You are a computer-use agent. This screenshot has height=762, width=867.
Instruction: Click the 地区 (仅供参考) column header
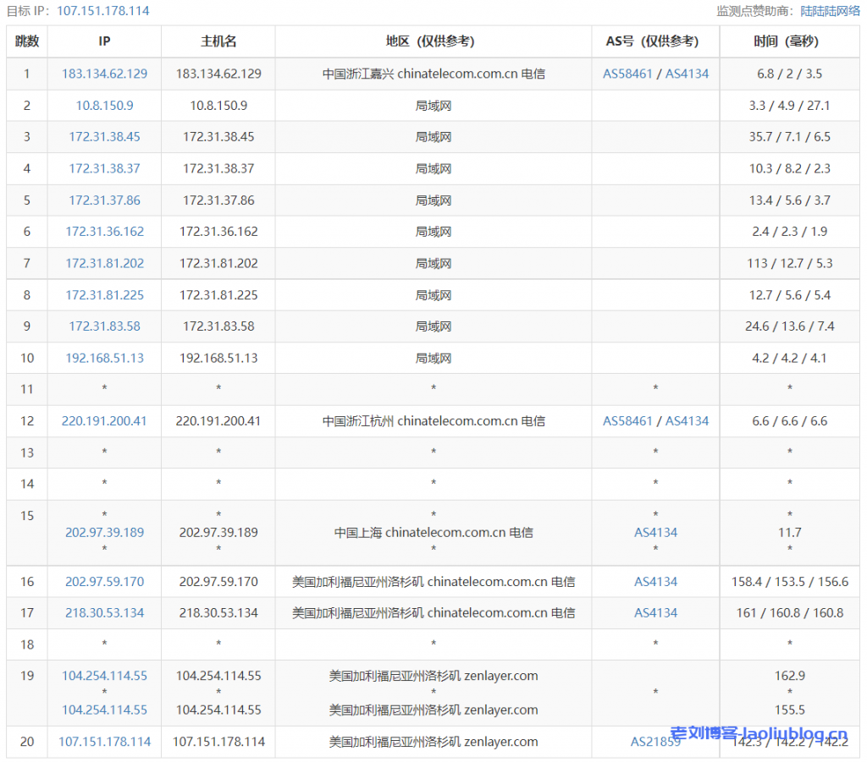pyautogui.click(x=433, y=41)
